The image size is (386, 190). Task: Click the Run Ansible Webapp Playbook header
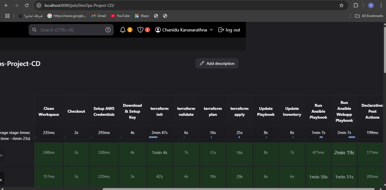(344, 111)
